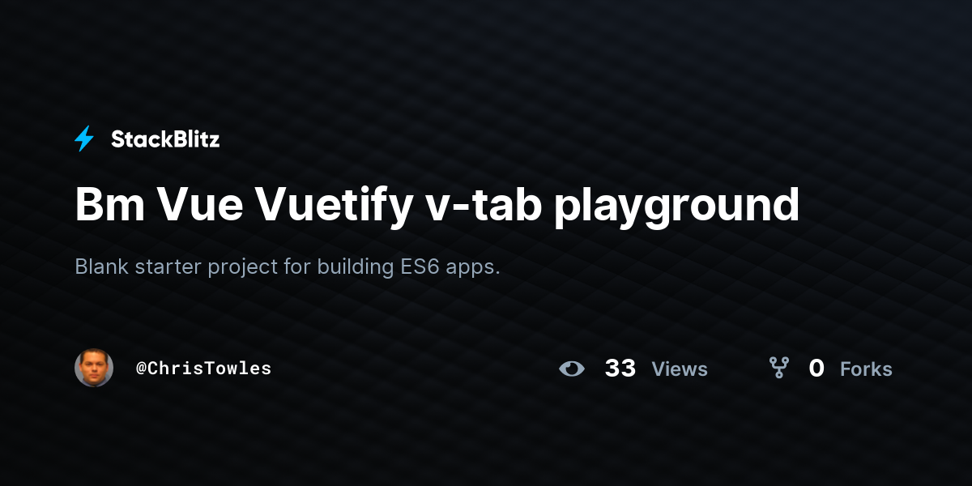
Task: Open the Bm Vue Vuetify v-tab playground title
Action: (437, 205)
